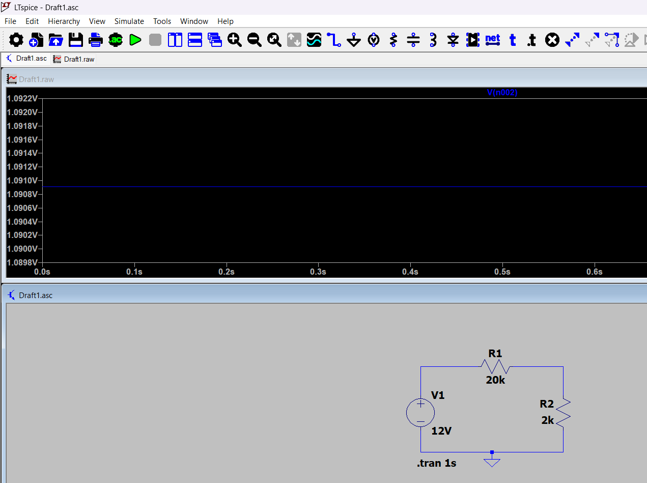Click the 2k resistor value
The height and width of the screenshot is (483, 647).
(548, 420)
